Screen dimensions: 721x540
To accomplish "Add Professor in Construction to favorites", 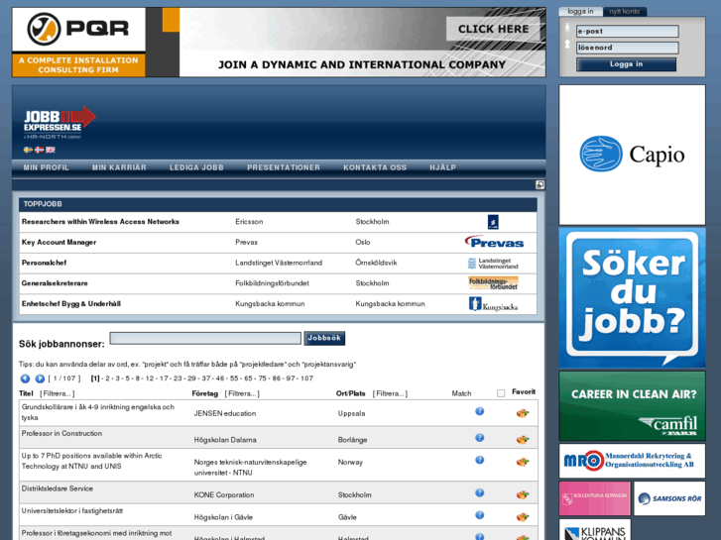I will [x=523, y=439].
